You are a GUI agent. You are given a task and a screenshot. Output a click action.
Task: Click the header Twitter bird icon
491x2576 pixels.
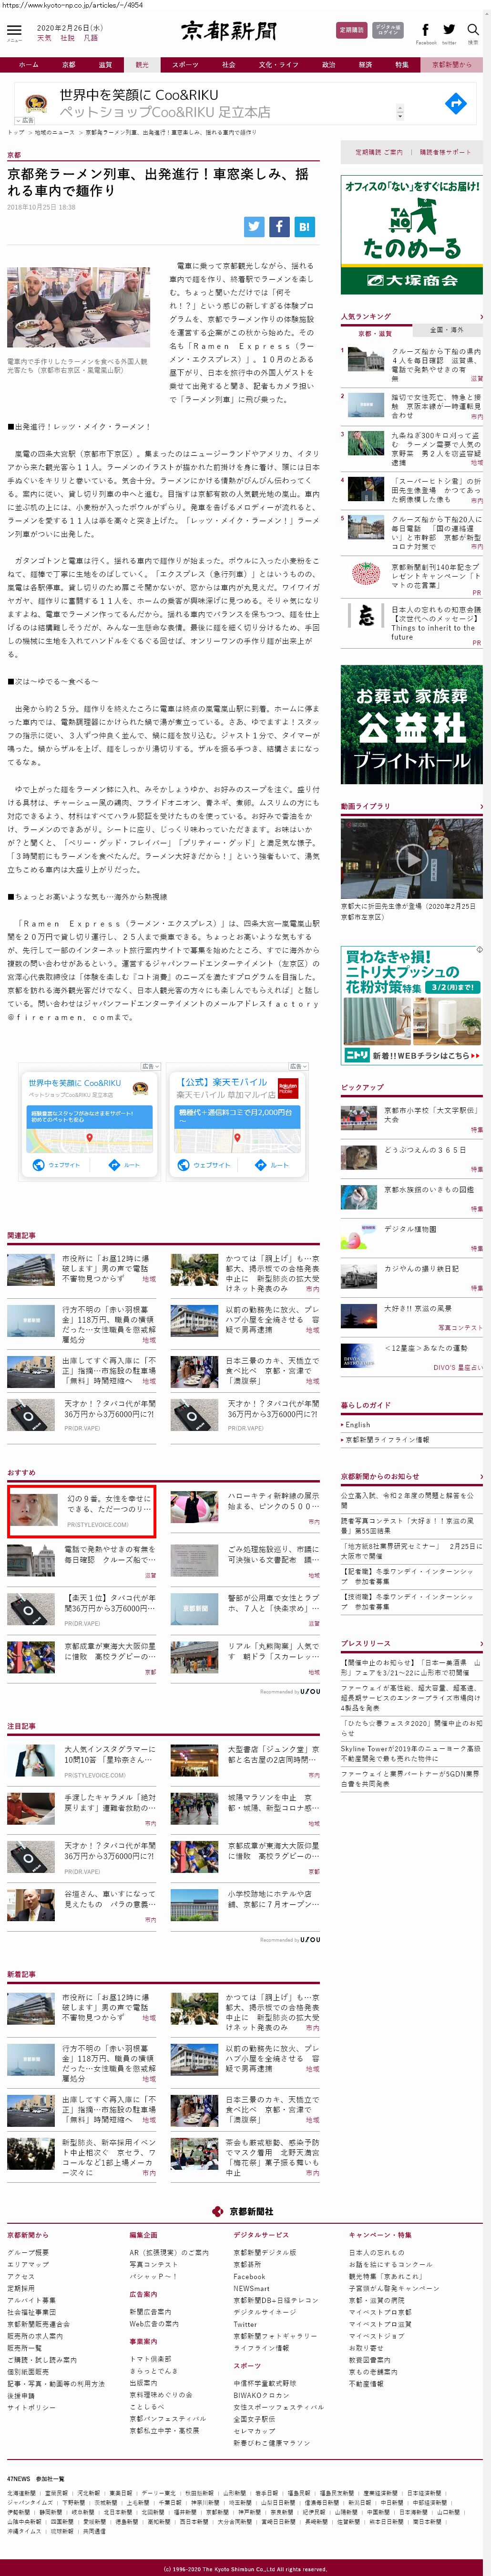tap(449, 30)
